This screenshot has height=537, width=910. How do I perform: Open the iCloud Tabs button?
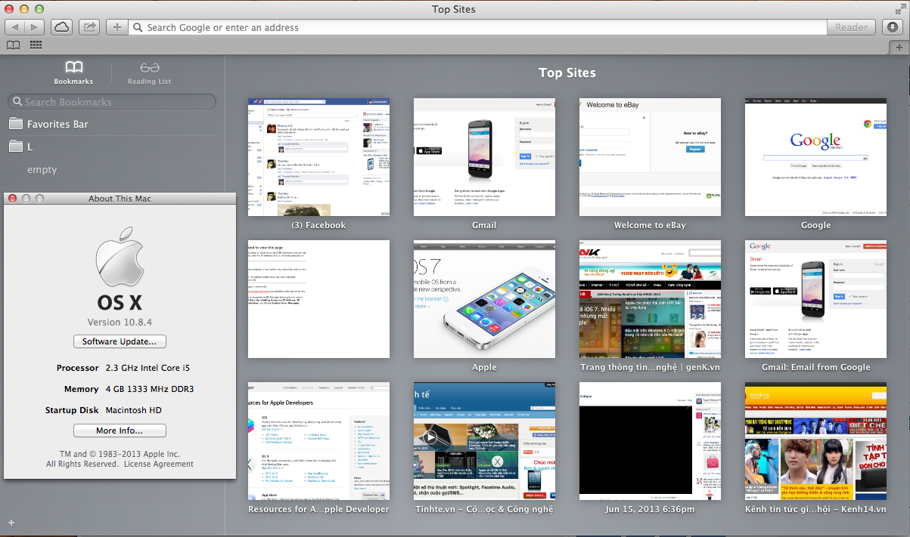(61, 27)
